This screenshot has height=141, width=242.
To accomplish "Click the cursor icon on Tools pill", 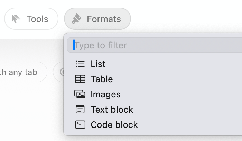I will [16, 19].
